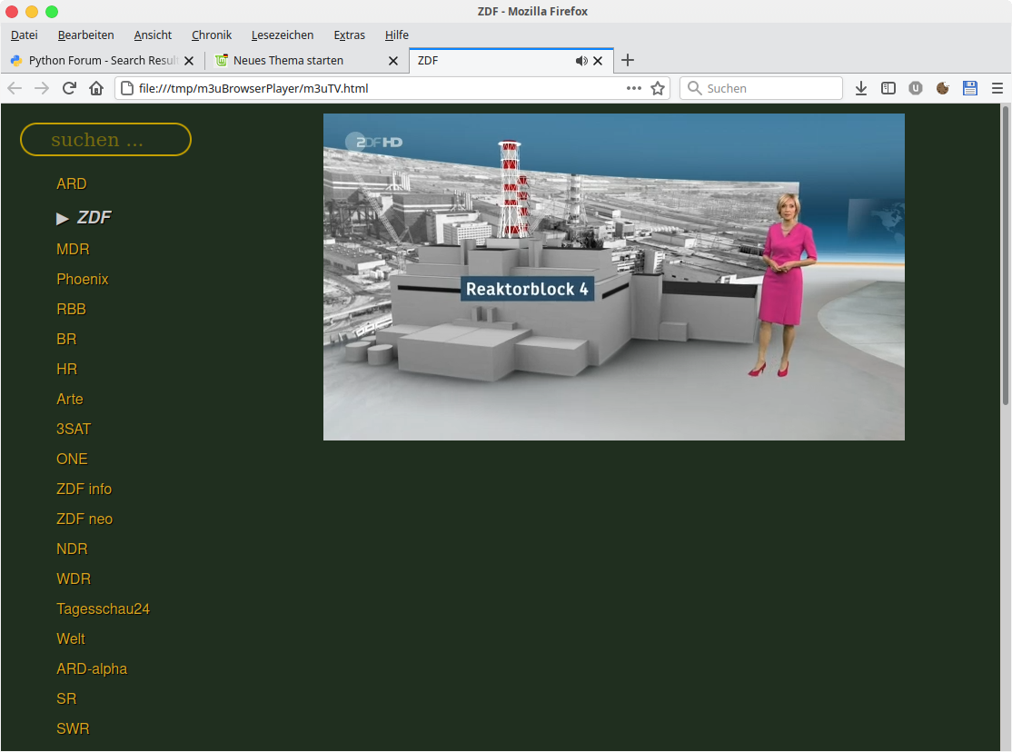Play the SWR channel
The image size is (1012, 752).
73,728
